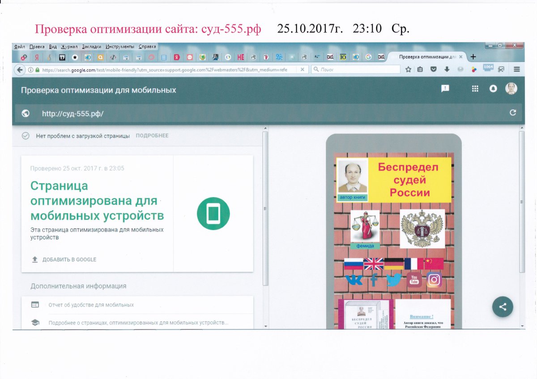Open the Firefox hamburger menu

pos(516,69)
